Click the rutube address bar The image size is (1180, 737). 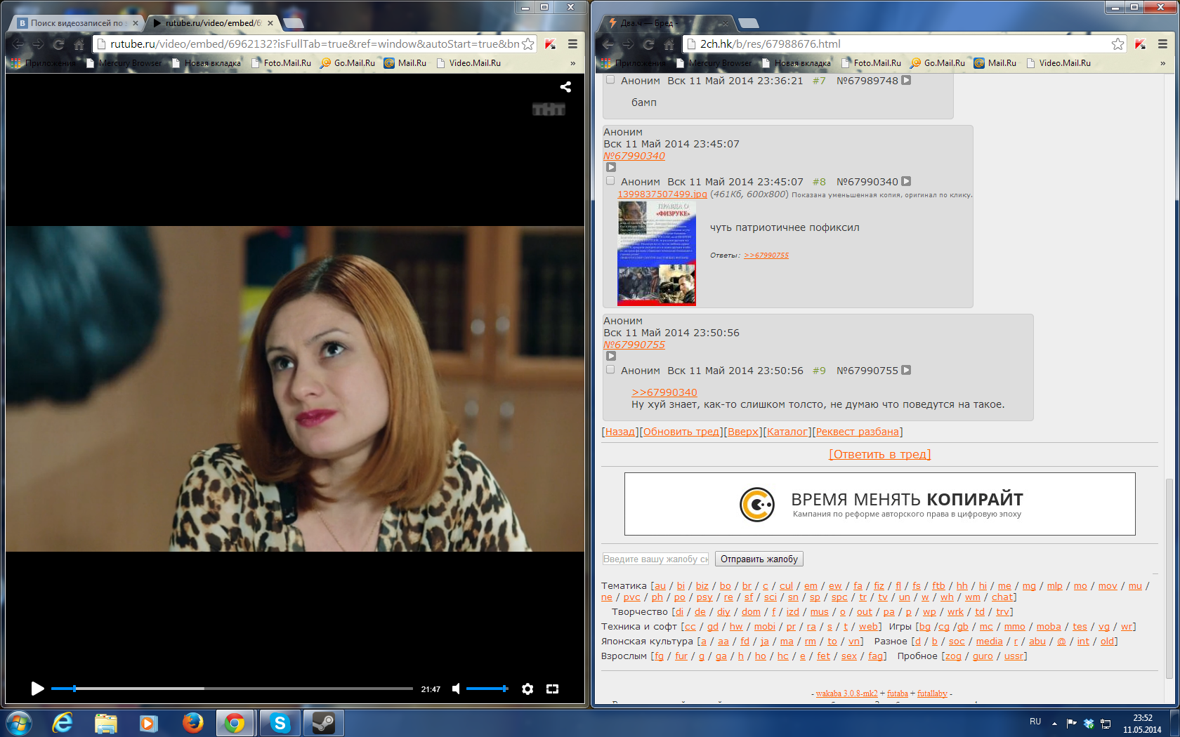pyautogui.click(x=313, y=44)
